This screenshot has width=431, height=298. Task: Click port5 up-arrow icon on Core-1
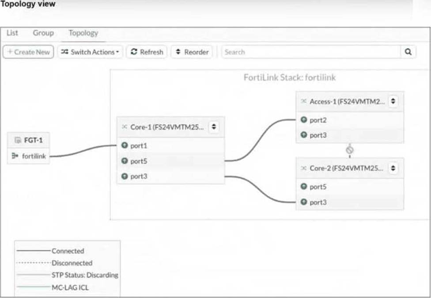coord(125,161)
